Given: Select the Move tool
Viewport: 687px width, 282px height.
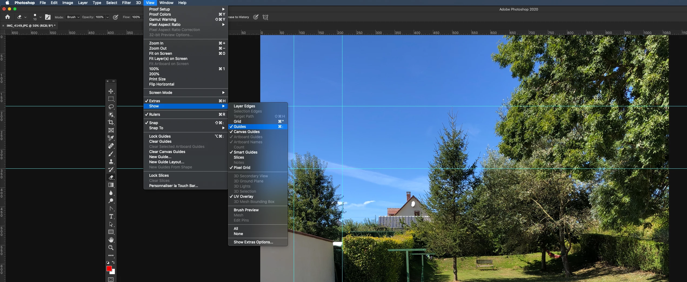Looking at the screenshot, I should tap(111, 91).
